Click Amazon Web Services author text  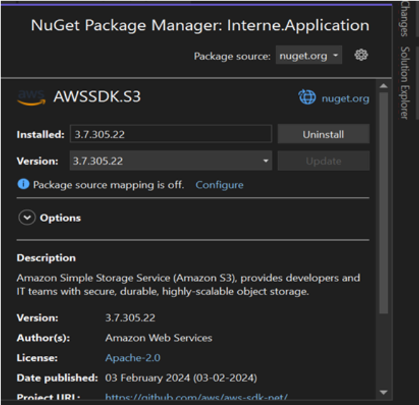tap(159, 338)
